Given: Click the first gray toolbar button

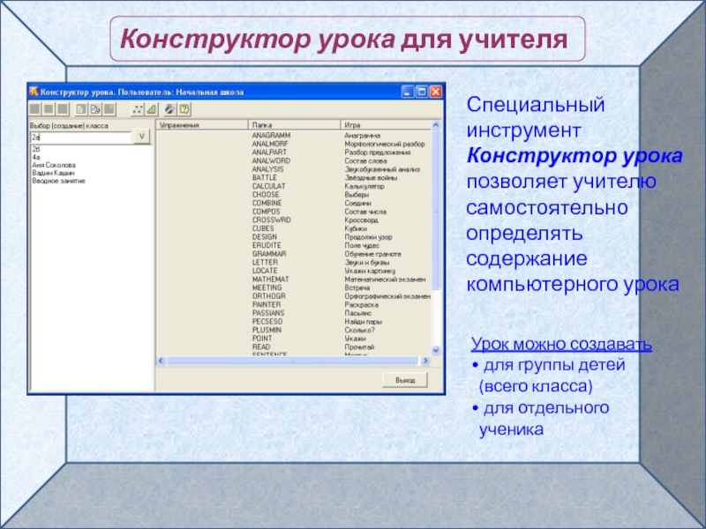Looking at the screenshot, I should [35, 109].
